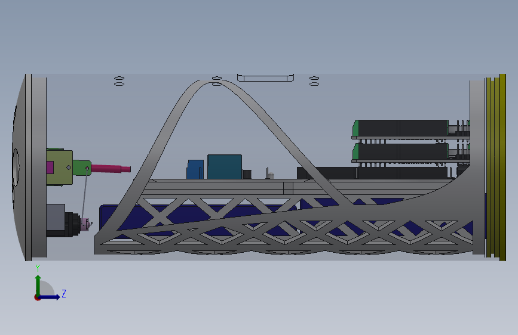Click the red origin dot of the triad

coord(37,297)
